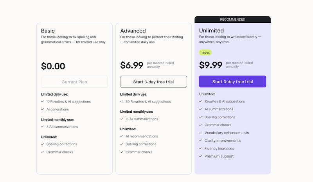313x182 pixels.
Task: Click checkmark beside AI recommendations
Action: [122, 136]
